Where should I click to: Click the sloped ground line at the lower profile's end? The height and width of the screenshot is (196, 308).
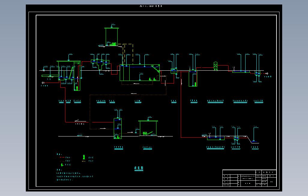(x=249, y=139)
